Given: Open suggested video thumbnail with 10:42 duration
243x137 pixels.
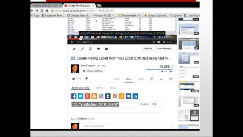Looking at the screenshot, I should 189,72.
